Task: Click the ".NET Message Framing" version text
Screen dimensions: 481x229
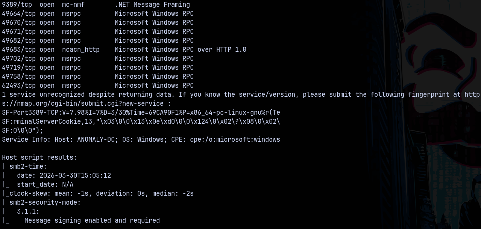Action: click(x=152, y=4)
